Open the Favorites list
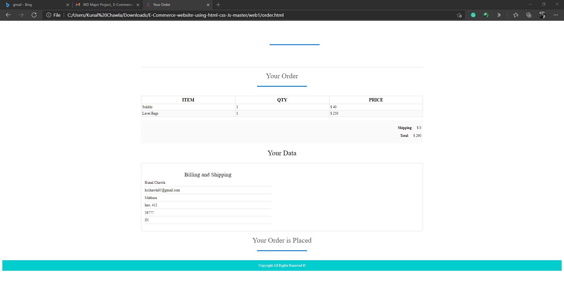This screenshot has height=303, width=564. pos(516,15)
